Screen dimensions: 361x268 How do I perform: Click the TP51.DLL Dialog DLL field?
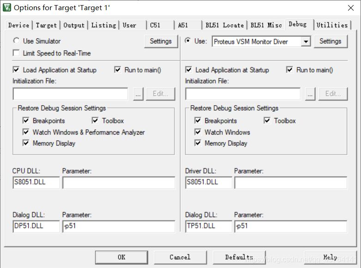pyautogui.click(x=209, y=226)
